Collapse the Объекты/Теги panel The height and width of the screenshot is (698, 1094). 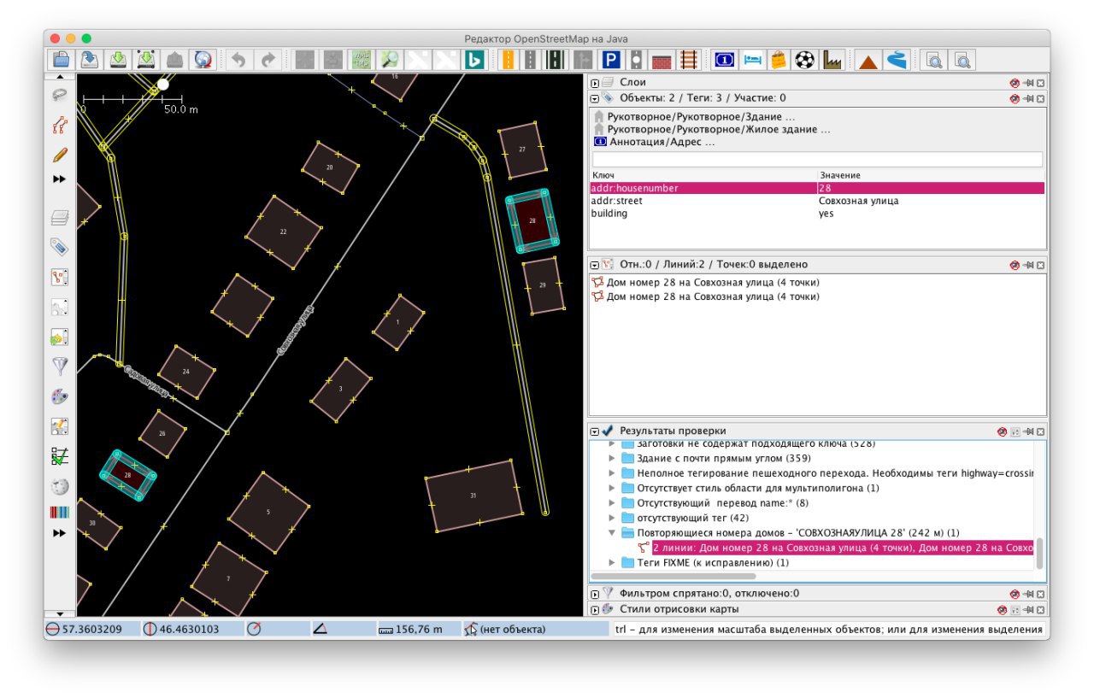[x=595, y=98]
